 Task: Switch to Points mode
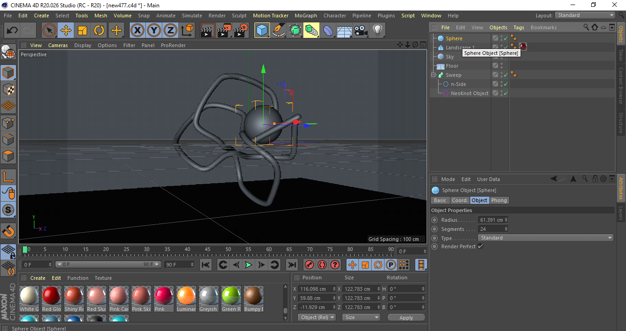pyautogui.click(x=8, y=123)
